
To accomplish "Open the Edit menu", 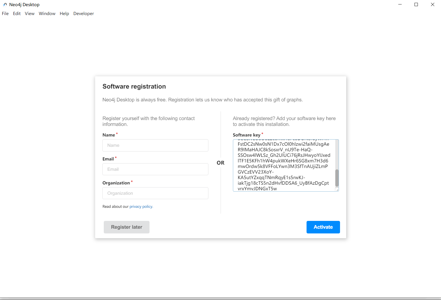I will [17, 13].
